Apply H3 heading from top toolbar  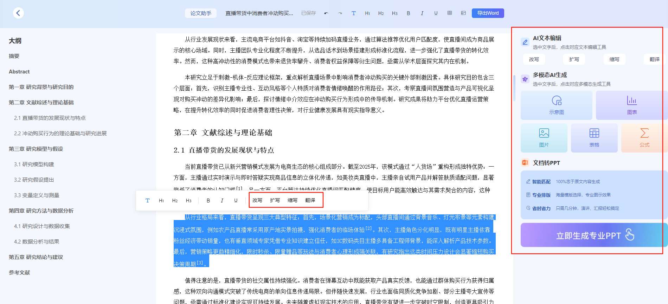coord(395,13)
